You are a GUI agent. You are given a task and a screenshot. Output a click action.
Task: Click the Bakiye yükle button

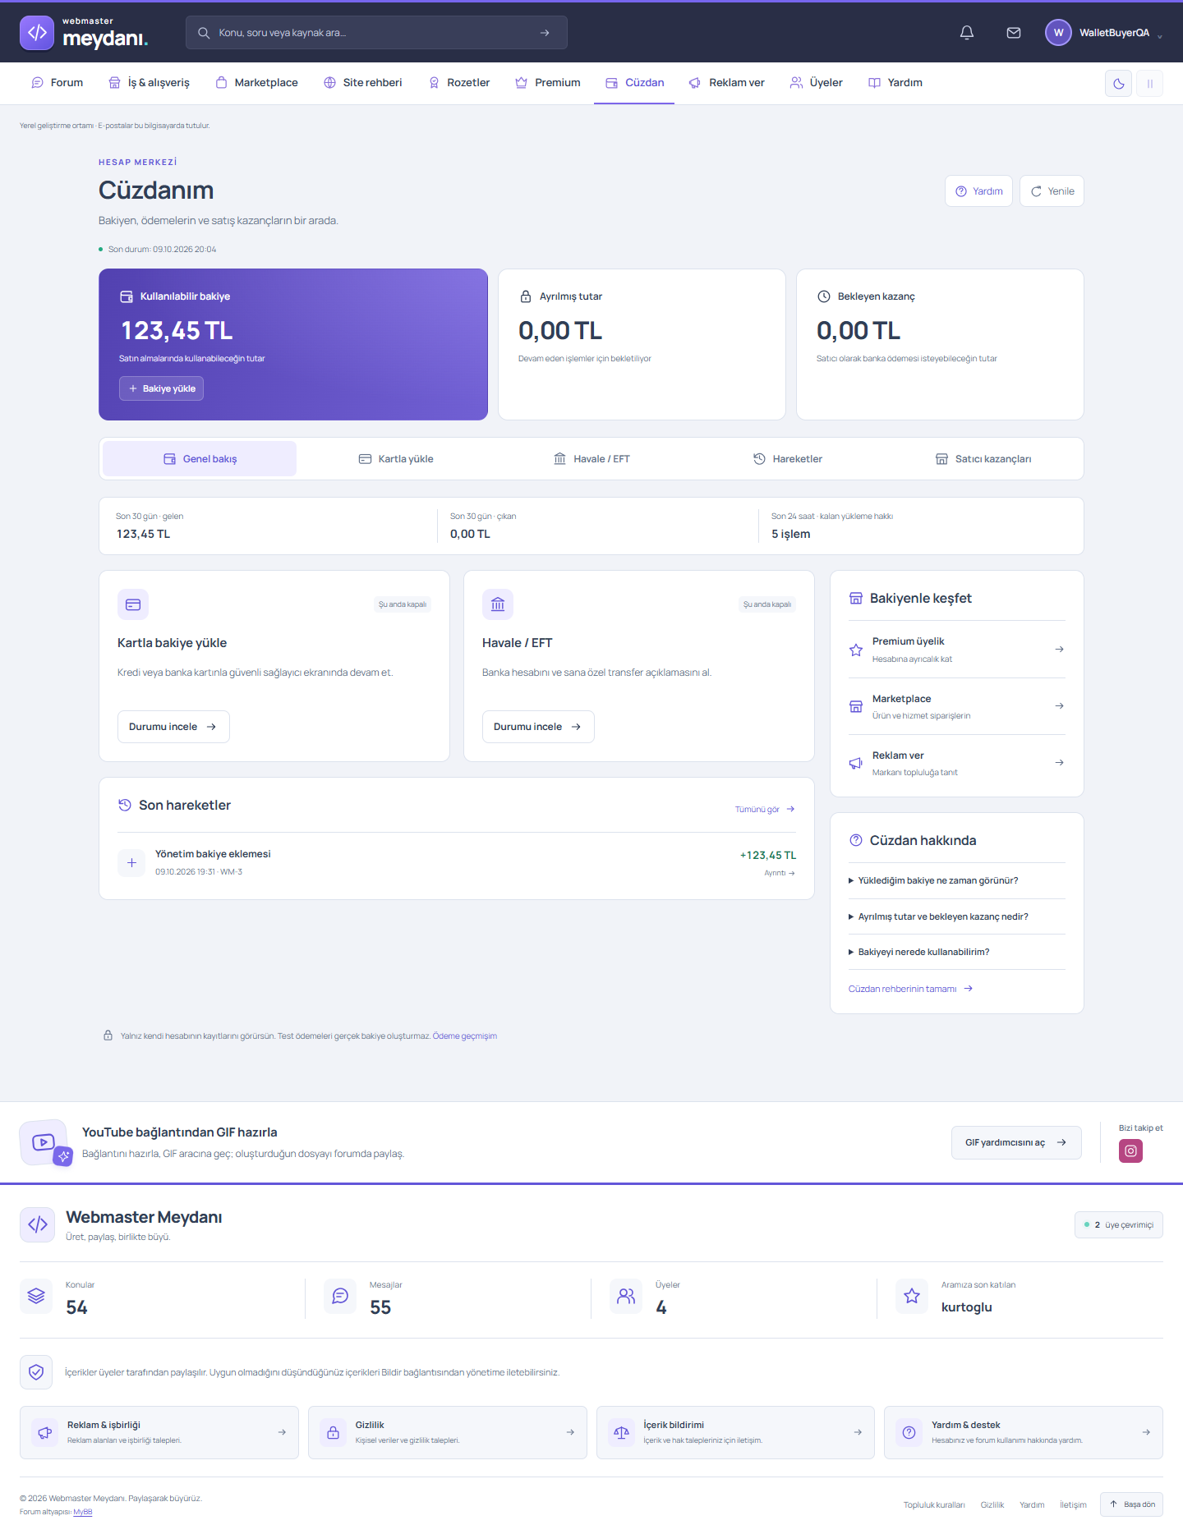[x=161, y=388]
